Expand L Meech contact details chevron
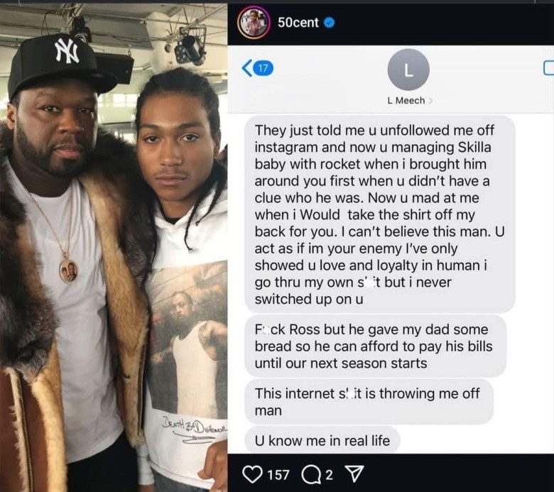The image size is (554, 492). point(430,101)
